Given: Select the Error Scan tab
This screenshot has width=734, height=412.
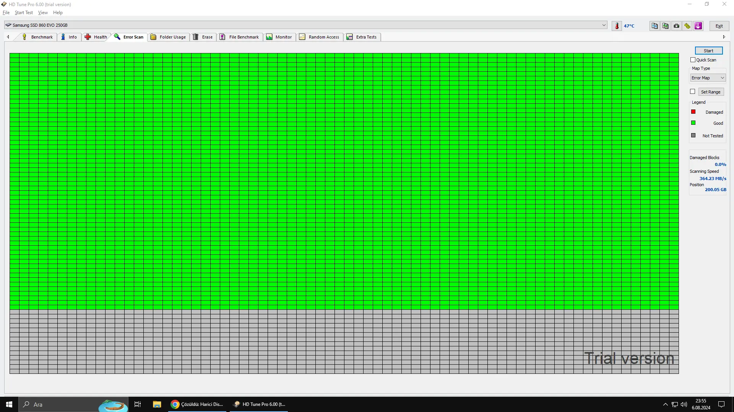Looking at the screenshot, I should 129,37.
